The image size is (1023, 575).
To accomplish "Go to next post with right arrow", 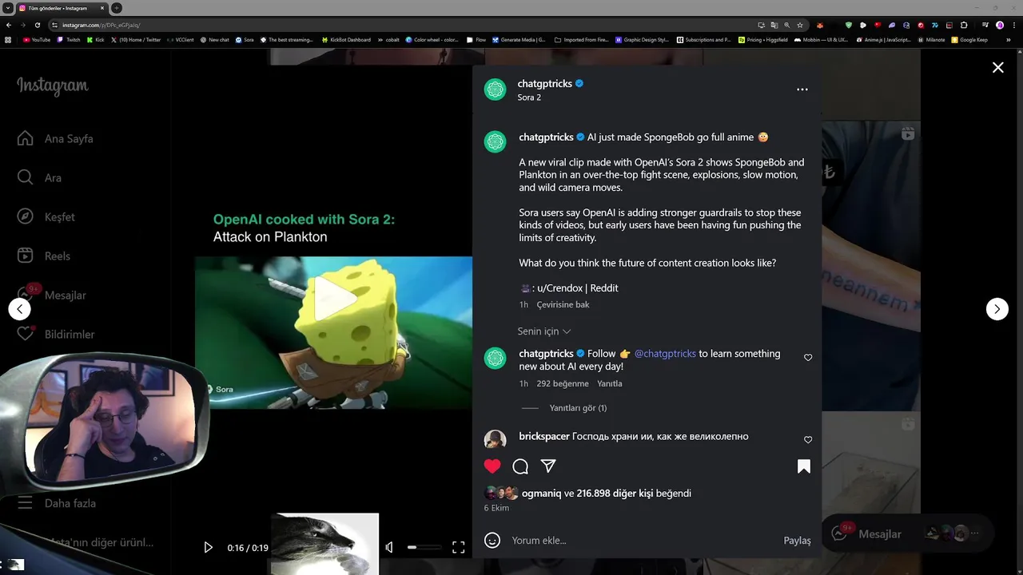I will coord(997,309).
